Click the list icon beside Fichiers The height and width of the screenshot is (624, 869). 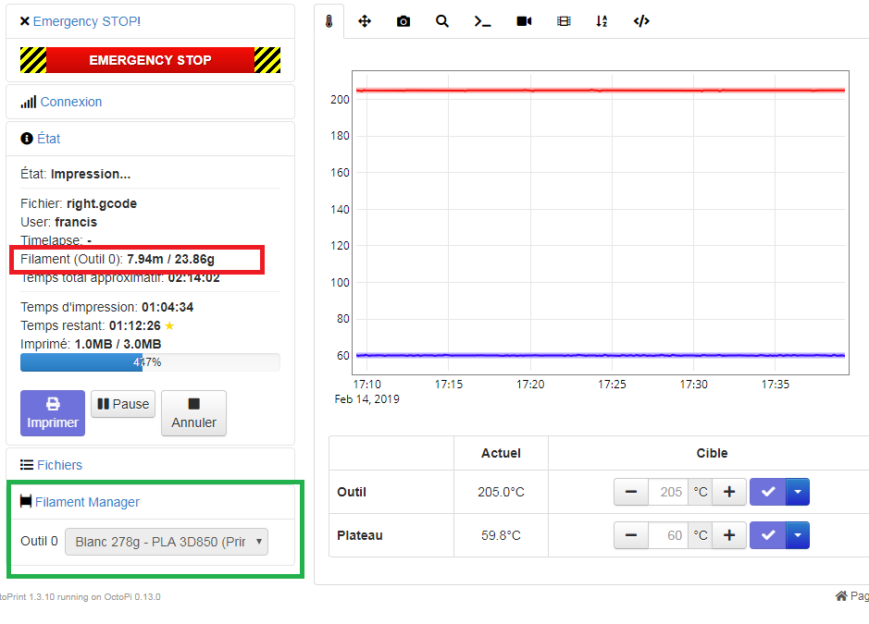(27, 465)
